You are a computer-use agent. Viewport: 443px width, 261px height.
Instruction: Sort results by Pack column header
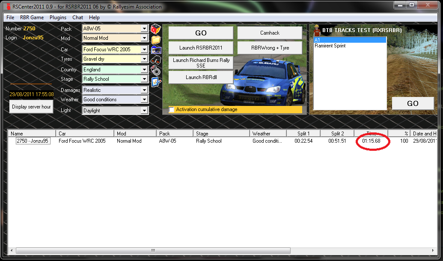point(175,134)
